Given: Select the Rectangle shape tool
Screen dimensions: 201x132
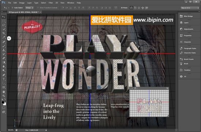Looking at the screenshot, I should coord(4,87).
